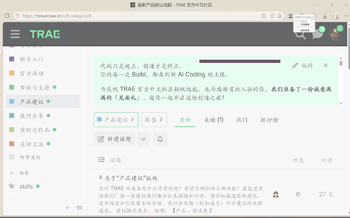The width and height of the screenshot is (350, 218).
Task: Click the 27 天 activity time
Action: tap(326, 194)
